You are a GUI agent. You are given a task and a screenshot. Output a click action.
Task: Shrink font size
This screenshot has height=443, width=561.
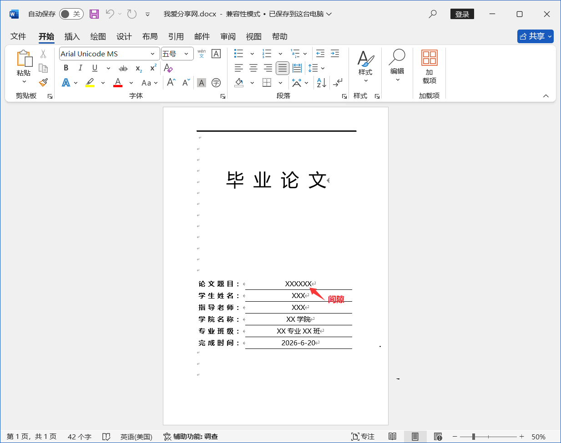point(186,82)
